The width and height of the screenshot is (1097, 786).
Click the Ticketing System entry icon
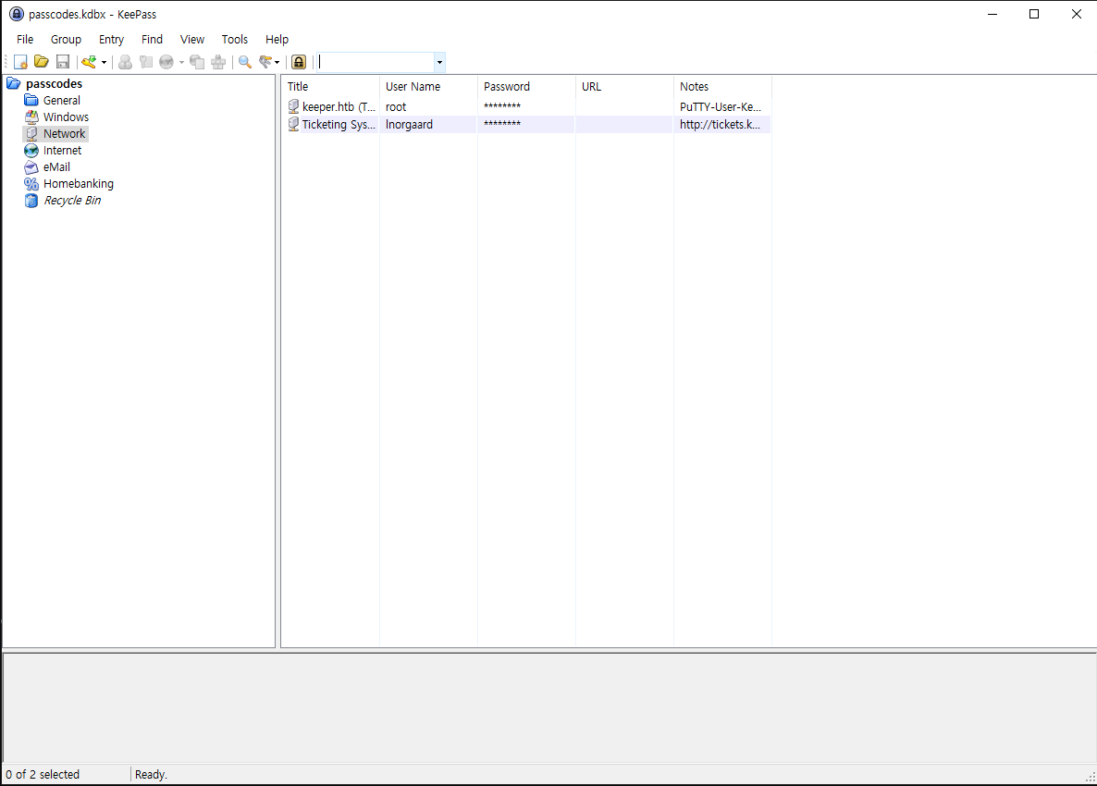pyautogui.click(x=294, y=124)
